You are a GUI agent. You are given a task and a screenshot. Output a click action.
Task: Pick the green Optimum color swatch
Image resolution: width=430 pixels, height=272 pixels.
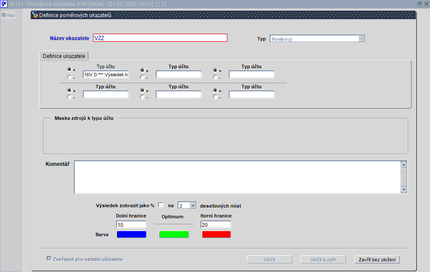pos(174,234)
